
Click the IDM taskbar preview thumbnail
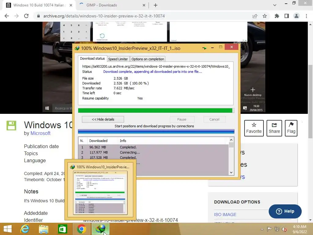[x=100, y=193]
